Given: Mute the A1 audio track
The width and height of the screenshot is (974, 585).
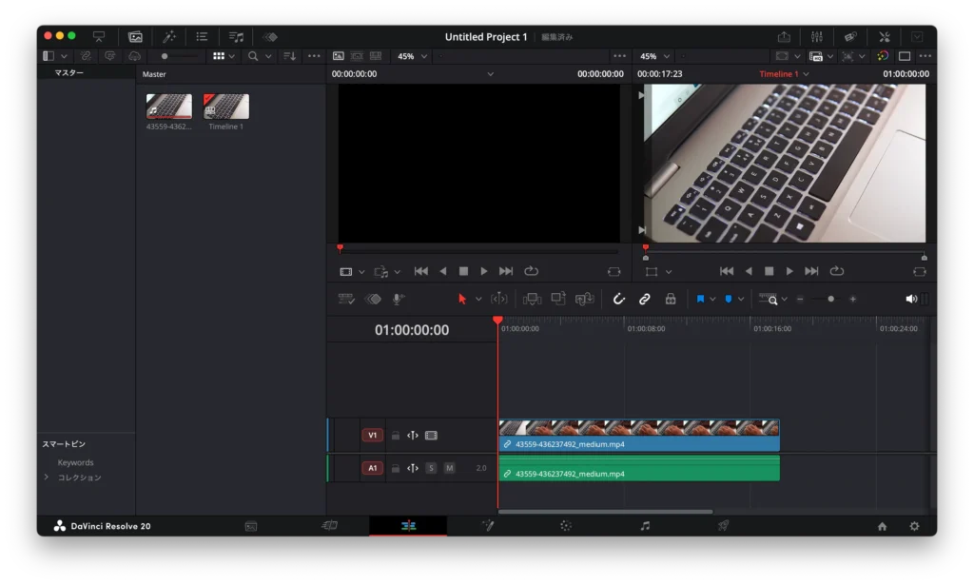Looking at the screenshot, I should [449, 467].
